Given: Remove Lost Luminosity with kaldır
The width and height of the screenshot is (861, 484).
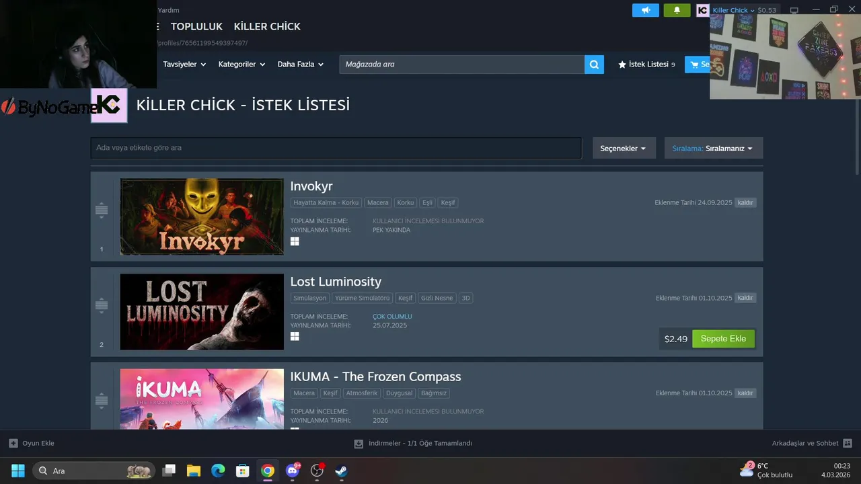Looking at the screenshot, I should pyautogui.click(x=745, y=298).
